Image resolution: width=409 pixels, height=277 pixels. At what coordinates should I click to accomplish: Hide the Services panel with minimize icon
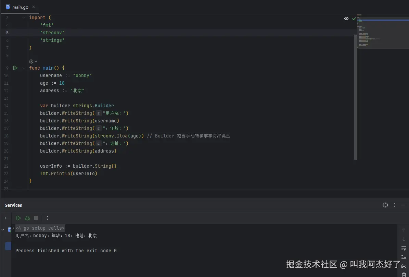(x=403, y=205)
